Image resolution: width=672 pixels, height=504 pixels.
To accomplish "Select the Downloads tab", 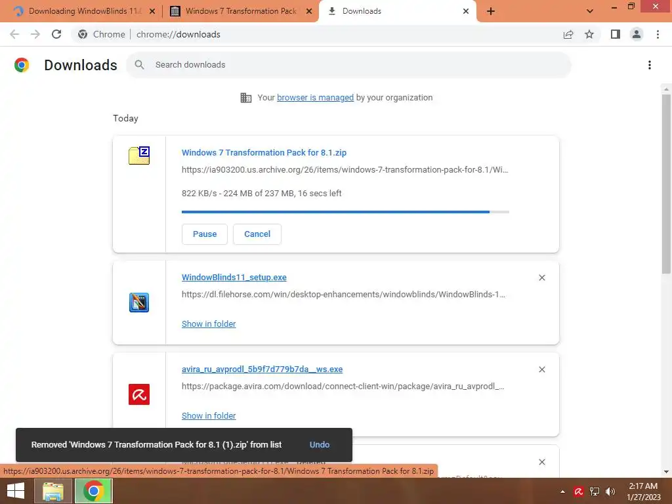I will tap(397, 11).
